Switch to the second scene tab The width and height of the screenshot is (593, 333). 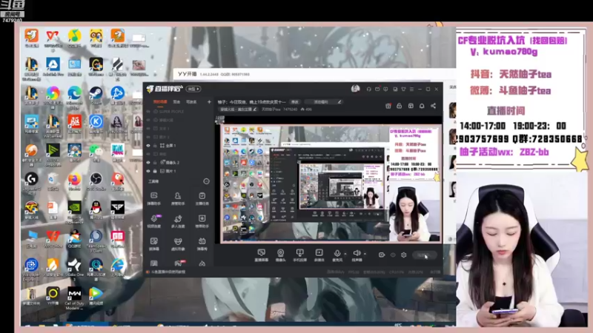pos(176,102)
